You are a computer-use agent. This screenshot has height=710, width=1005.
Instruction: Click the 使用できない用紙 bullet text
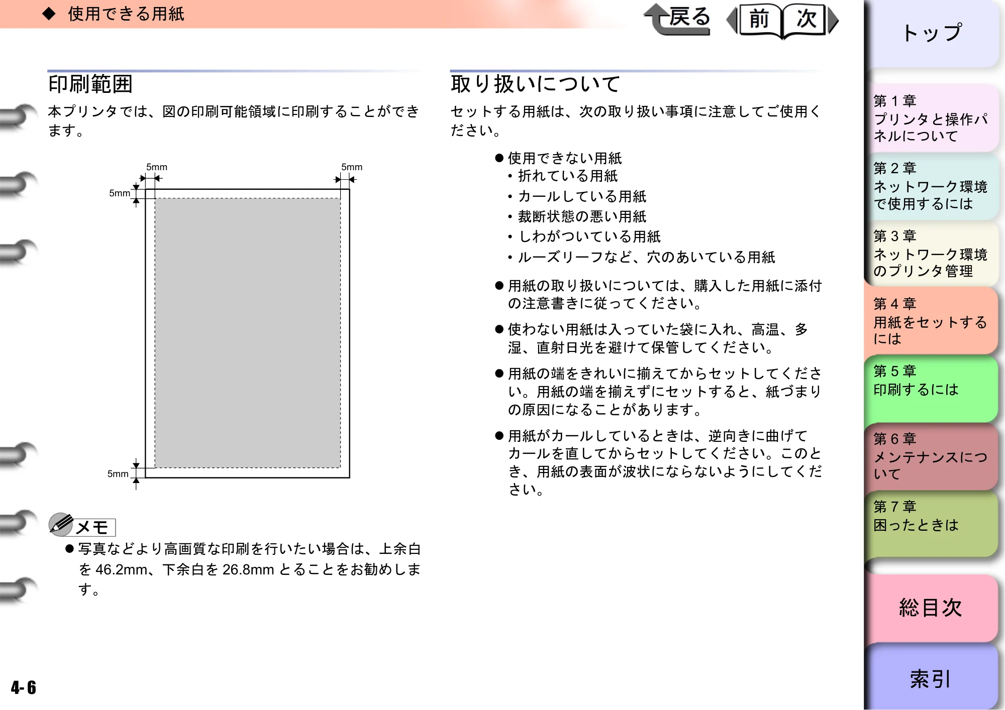(565, 158)
